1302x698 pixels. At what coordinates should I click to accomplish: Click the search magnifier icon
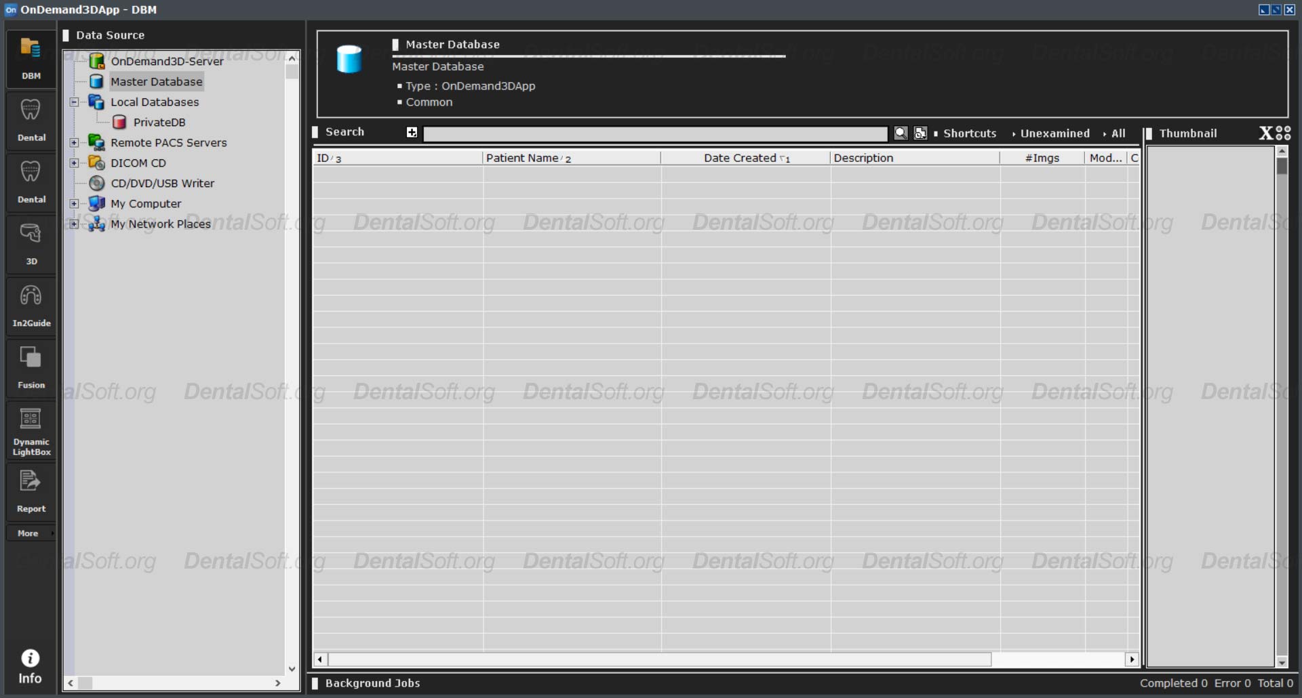pyautogui.click(x=901, y=134)
